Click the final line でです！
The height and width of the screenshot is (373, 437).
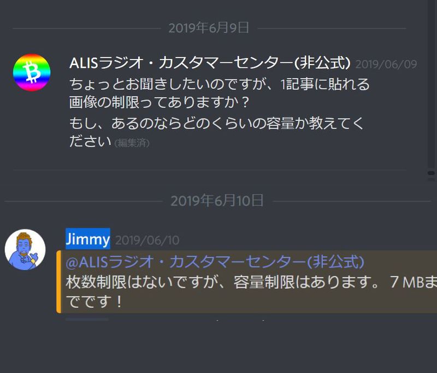[94, 301]
